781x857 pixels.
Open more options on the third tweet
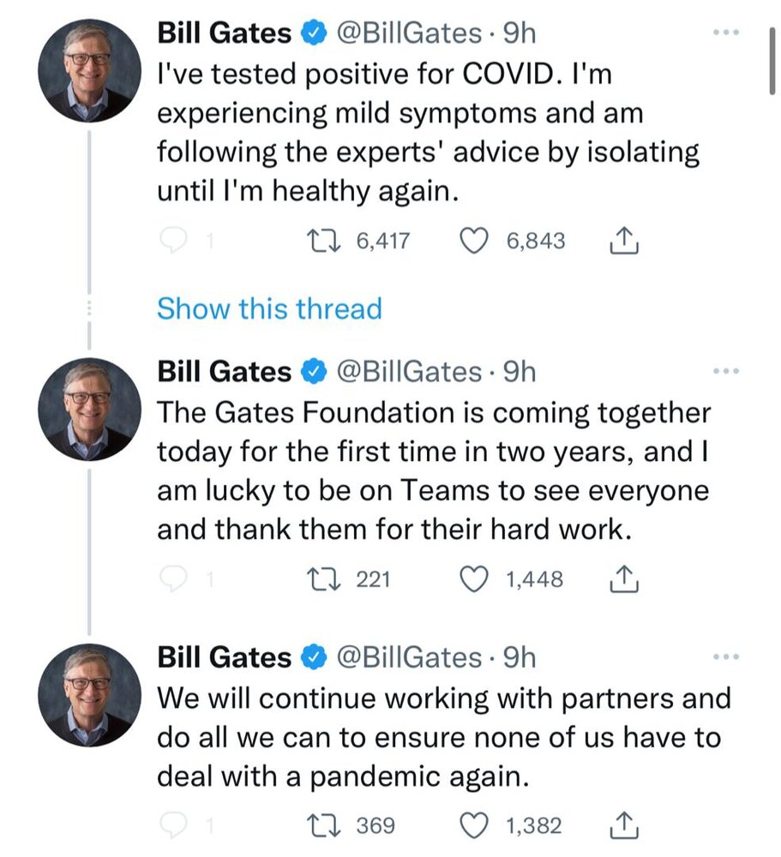pyautogui.click(x=725, y=657)
